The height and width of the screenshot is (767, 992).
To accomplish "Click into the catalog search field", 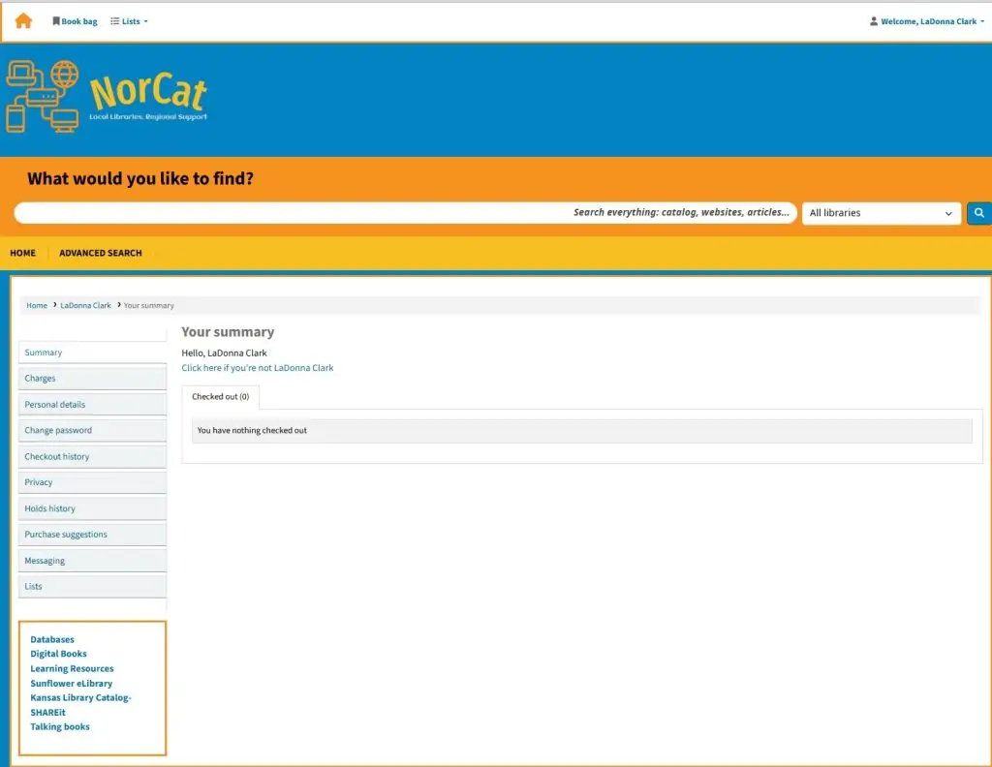I will (x=291, y=213).
